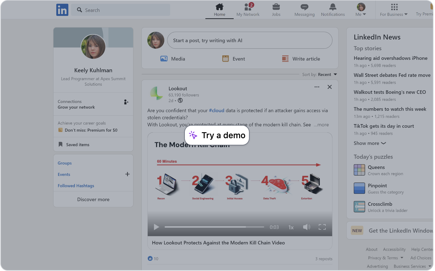This screenshot has height=271, width=435.
Task: Click the Try Premium link
Action: [424, 14]
